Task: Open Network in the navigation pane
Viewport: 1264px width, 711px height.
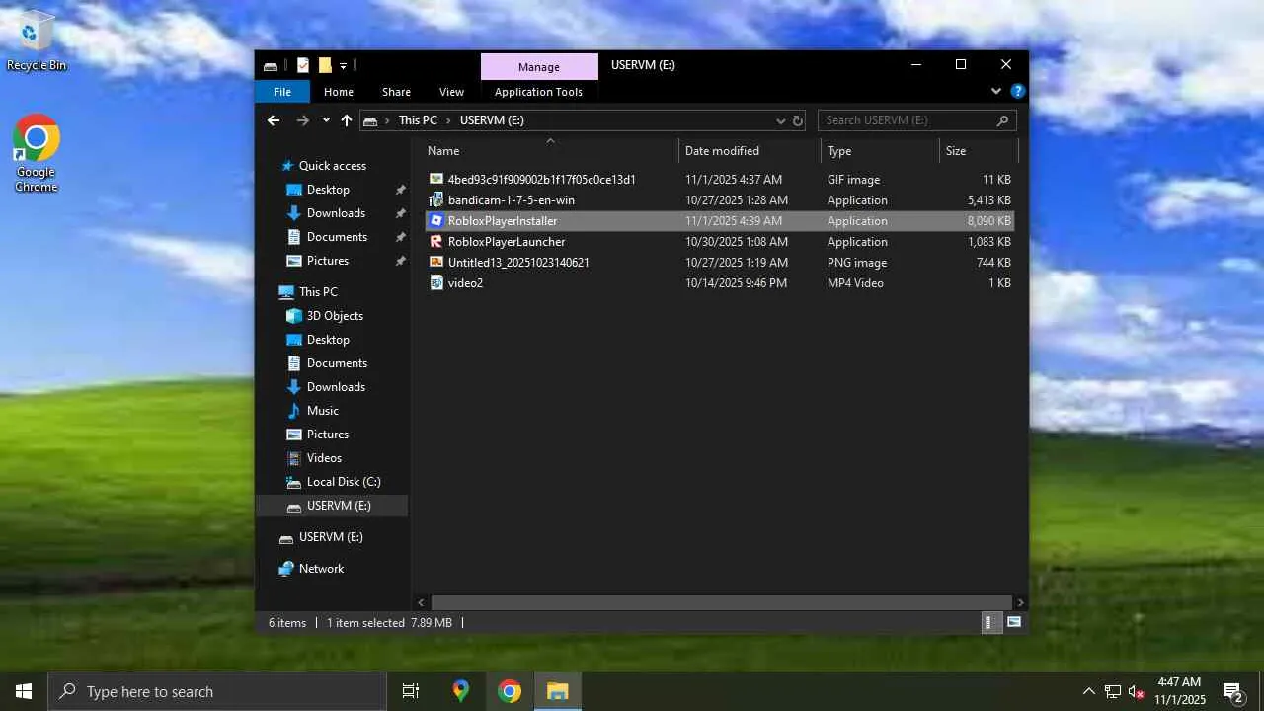Action: coord(321,569)
